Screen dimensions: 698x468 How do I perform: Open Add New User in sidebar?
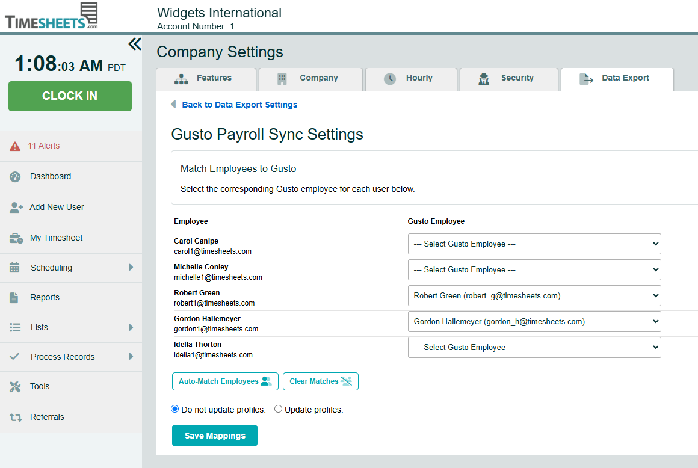pos(71,208)
